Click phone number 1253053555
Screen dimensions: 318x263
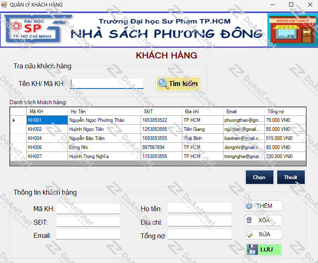pyautogui.click(x=161, y=129)
